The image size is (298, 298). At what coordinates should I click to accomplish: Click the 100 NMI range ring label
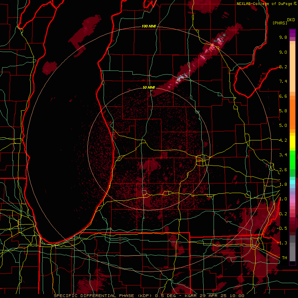click(x=149, y=26)
